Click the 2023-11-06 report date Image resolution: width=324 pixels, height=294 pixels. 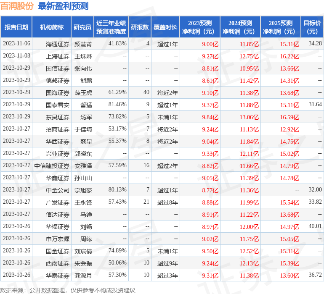[16, 43]
